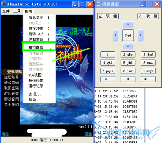Select 关于我们 in the game menu

11,105
